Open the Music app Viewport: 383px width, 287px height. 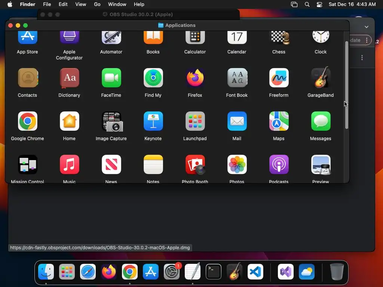point(69,164)
